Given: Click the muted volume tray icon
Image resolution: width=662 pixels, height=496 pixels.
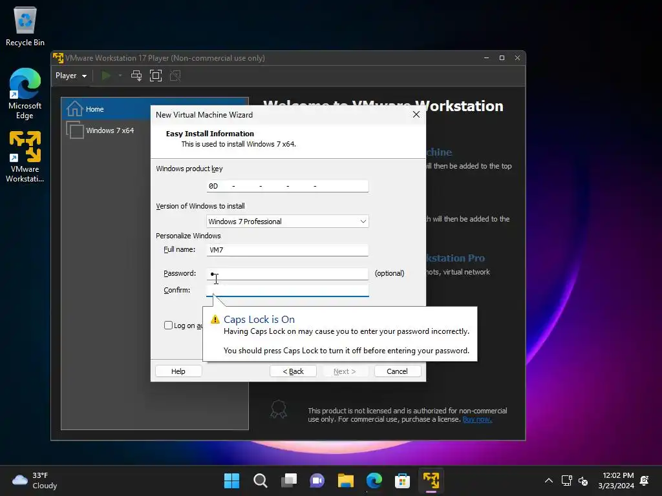Looking at the screenshot, I should click(583, 480).
